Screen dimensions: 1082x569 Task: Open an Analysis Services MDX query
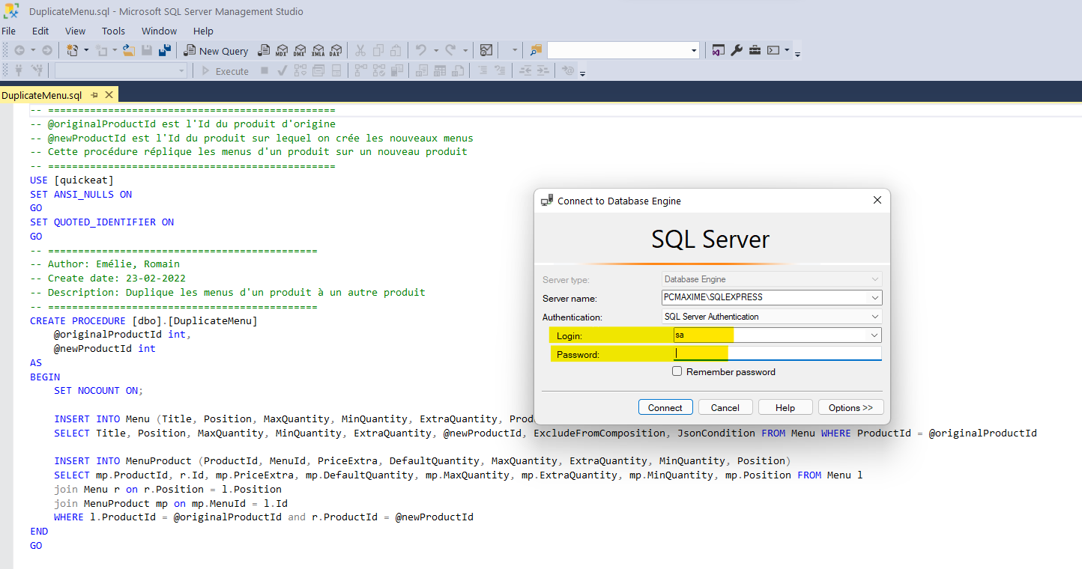(x=282, y=50)
